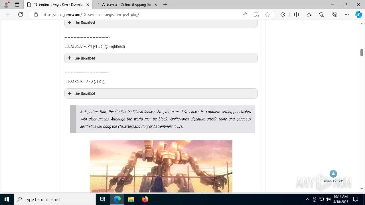365x205 pixels.
Task: Select the CUSA18093 – ASIA (v1.01) text
Action: (x=84, y=82)
